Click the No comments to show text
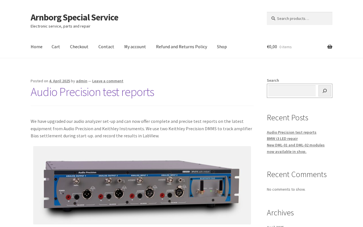This screenshot has width=363, height=227. tap(286, 189)
